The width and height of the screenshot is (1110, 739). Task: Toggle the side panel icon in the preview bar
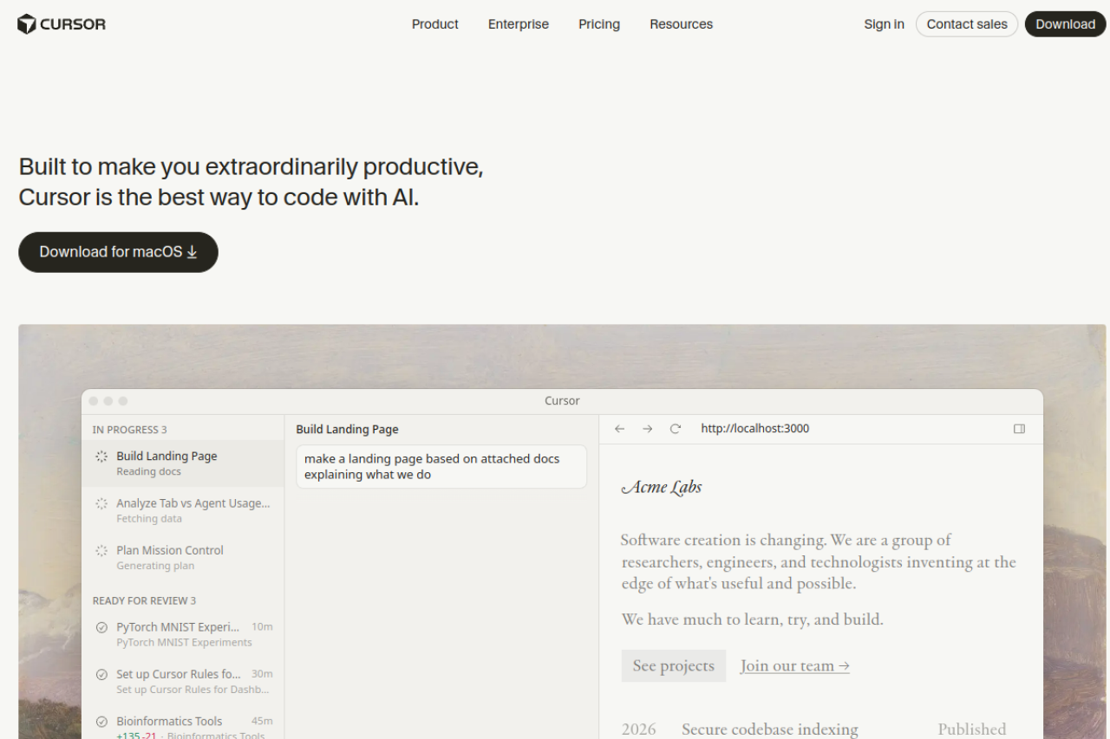pos(1019,429)
